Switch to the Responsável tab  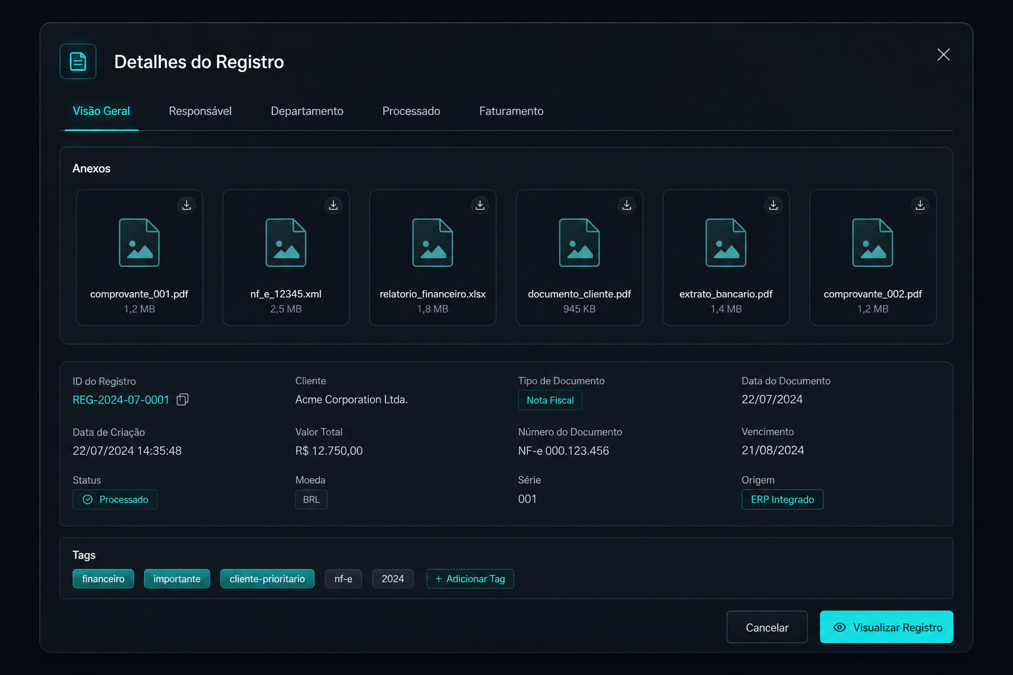[x=200, y=111]
